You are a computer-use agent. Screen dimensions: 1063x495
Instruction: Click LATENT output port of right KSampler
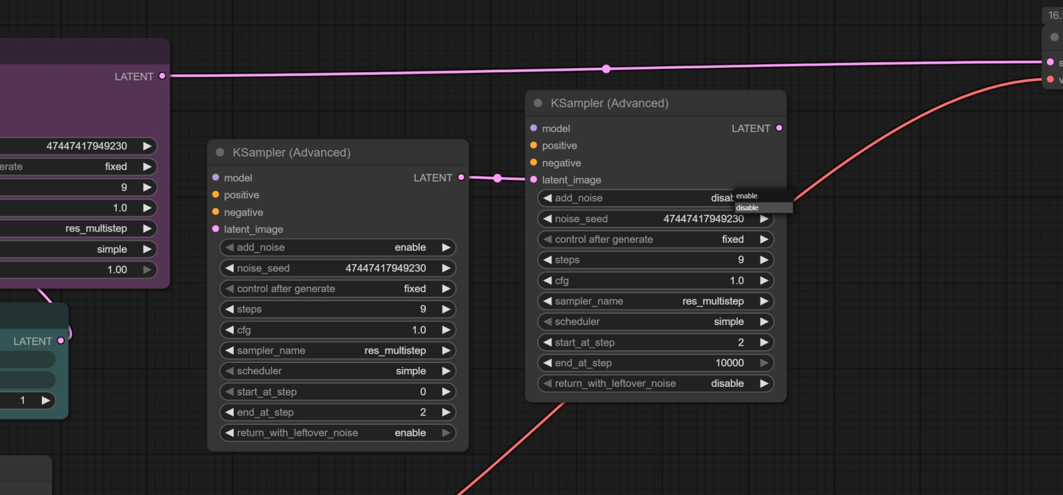pos(779,128)
